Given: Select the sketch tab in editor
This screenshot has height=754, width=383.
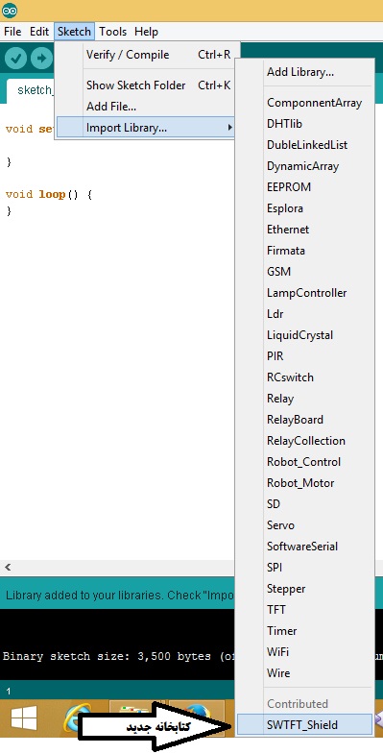Looking at the screenshot, I should 31,90.
